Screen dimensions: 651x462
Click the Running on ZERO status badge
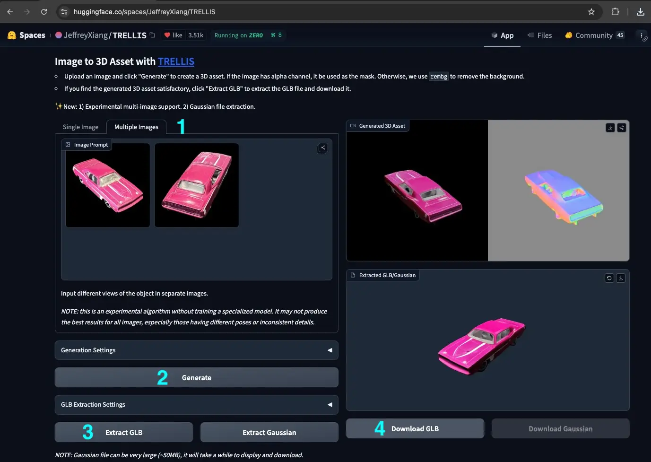coord(238,35)
